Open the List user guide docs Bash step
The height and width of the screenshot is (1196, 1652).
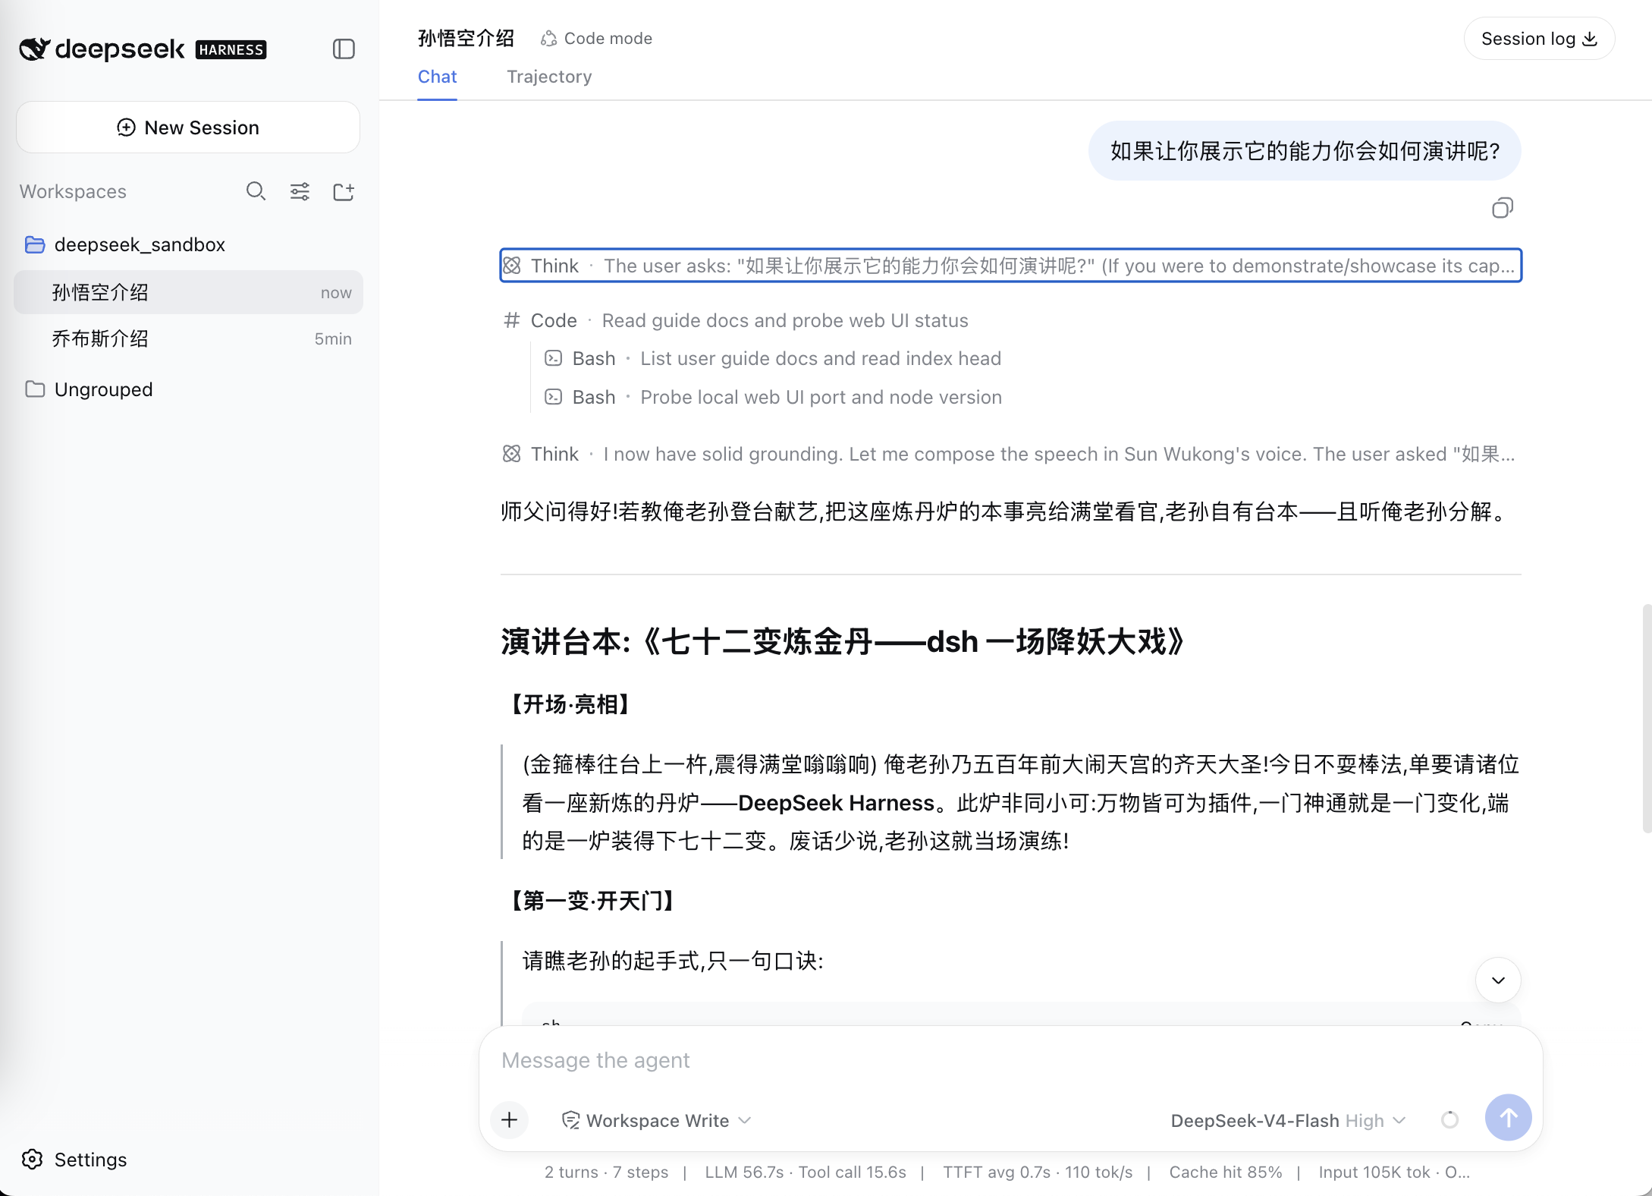pos(773,358)
